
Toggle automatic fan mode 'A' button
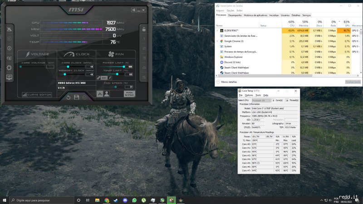pyautogui.click(x=99, y=94)
